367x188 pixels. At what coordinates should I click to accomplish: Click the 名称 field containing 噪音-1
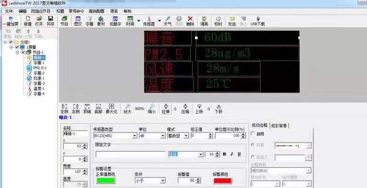click(75, 133)
